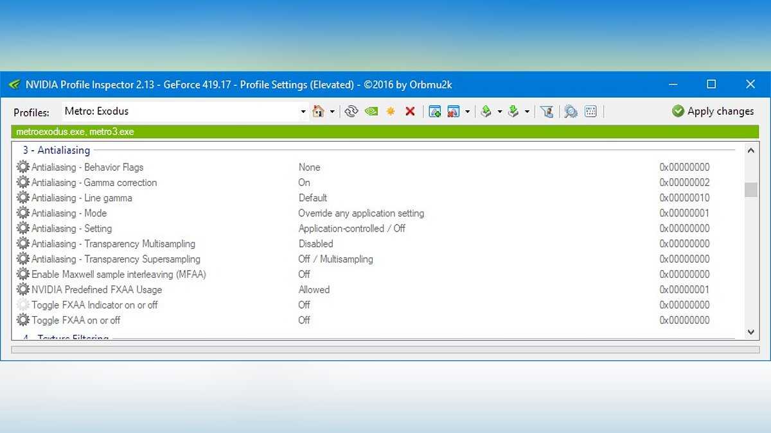The image size is (771, 433).
Task: Click the home profile icon
Action: 318,112
